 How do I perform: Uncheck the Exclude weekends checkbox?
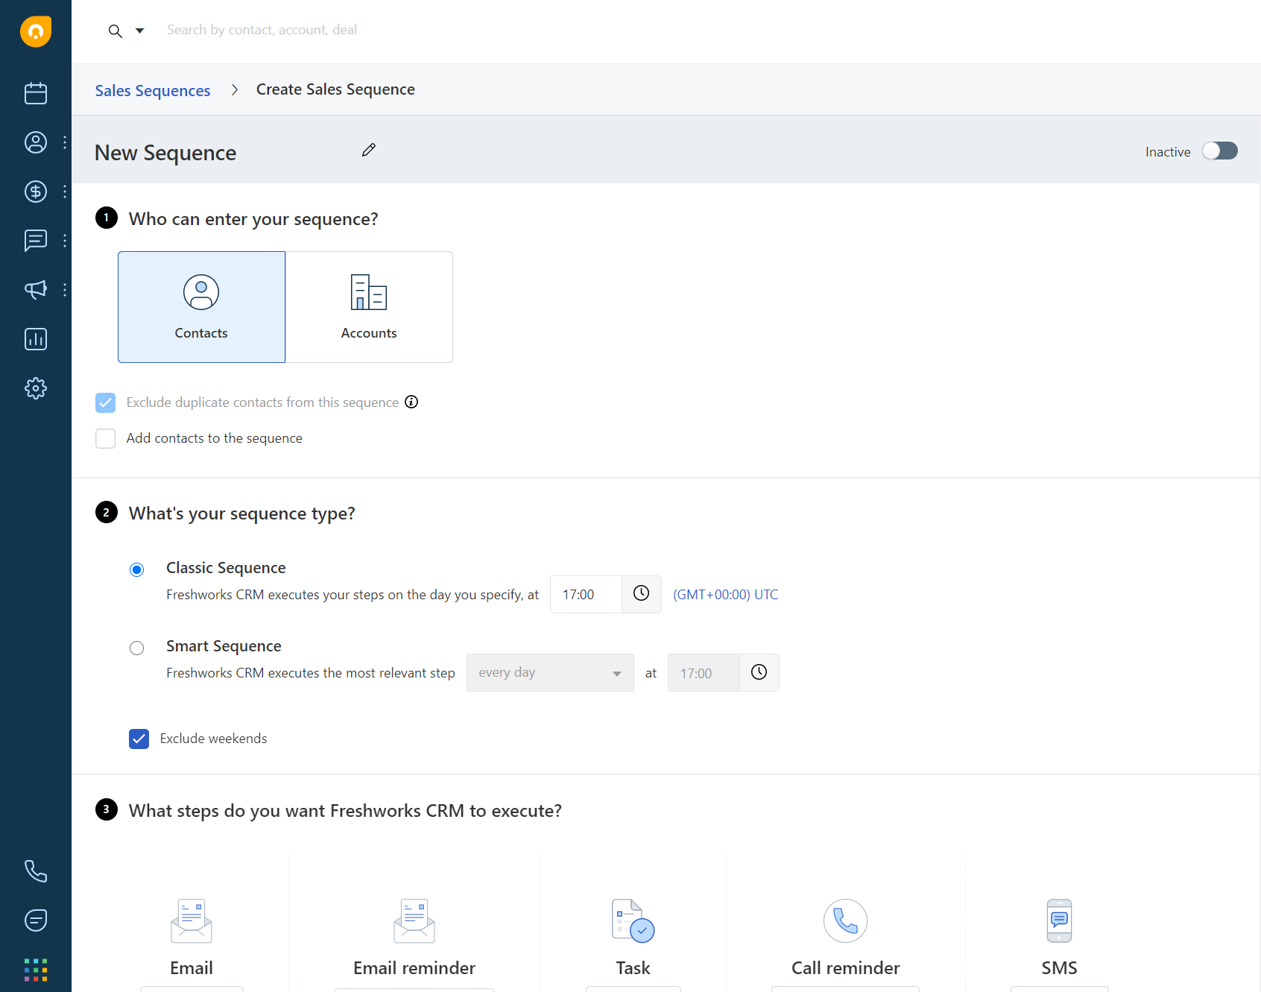coord(139,739)
